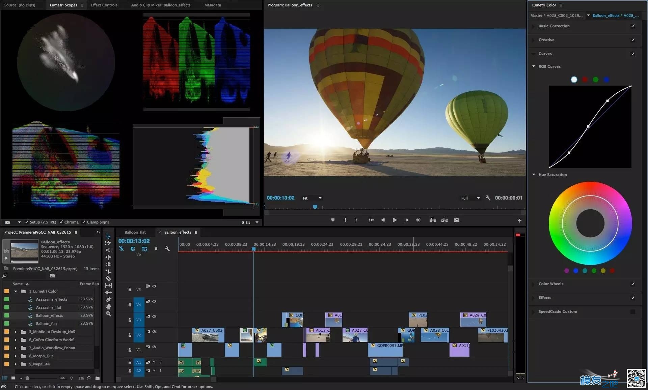Screen dimensions: 648x390
Task: Expand the Hue Saturation section
Action: click(535, 174)
